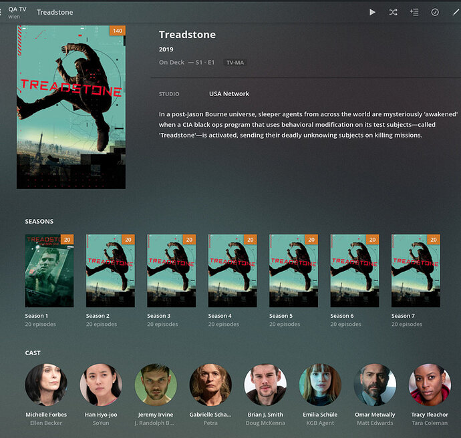Open the Season 3 poster
The width and height of the screenshot is (461, 438).
[x=172, y=270]
